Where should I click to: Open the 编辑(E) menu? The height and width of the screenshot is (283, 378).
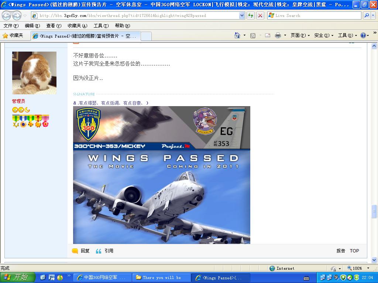pyautogui.click(x=32, y=26)
